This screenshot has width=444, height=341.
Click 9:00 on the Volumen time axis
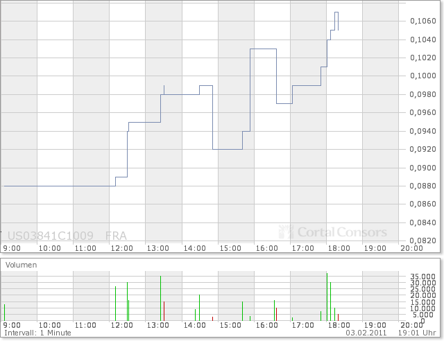point(12,326)
